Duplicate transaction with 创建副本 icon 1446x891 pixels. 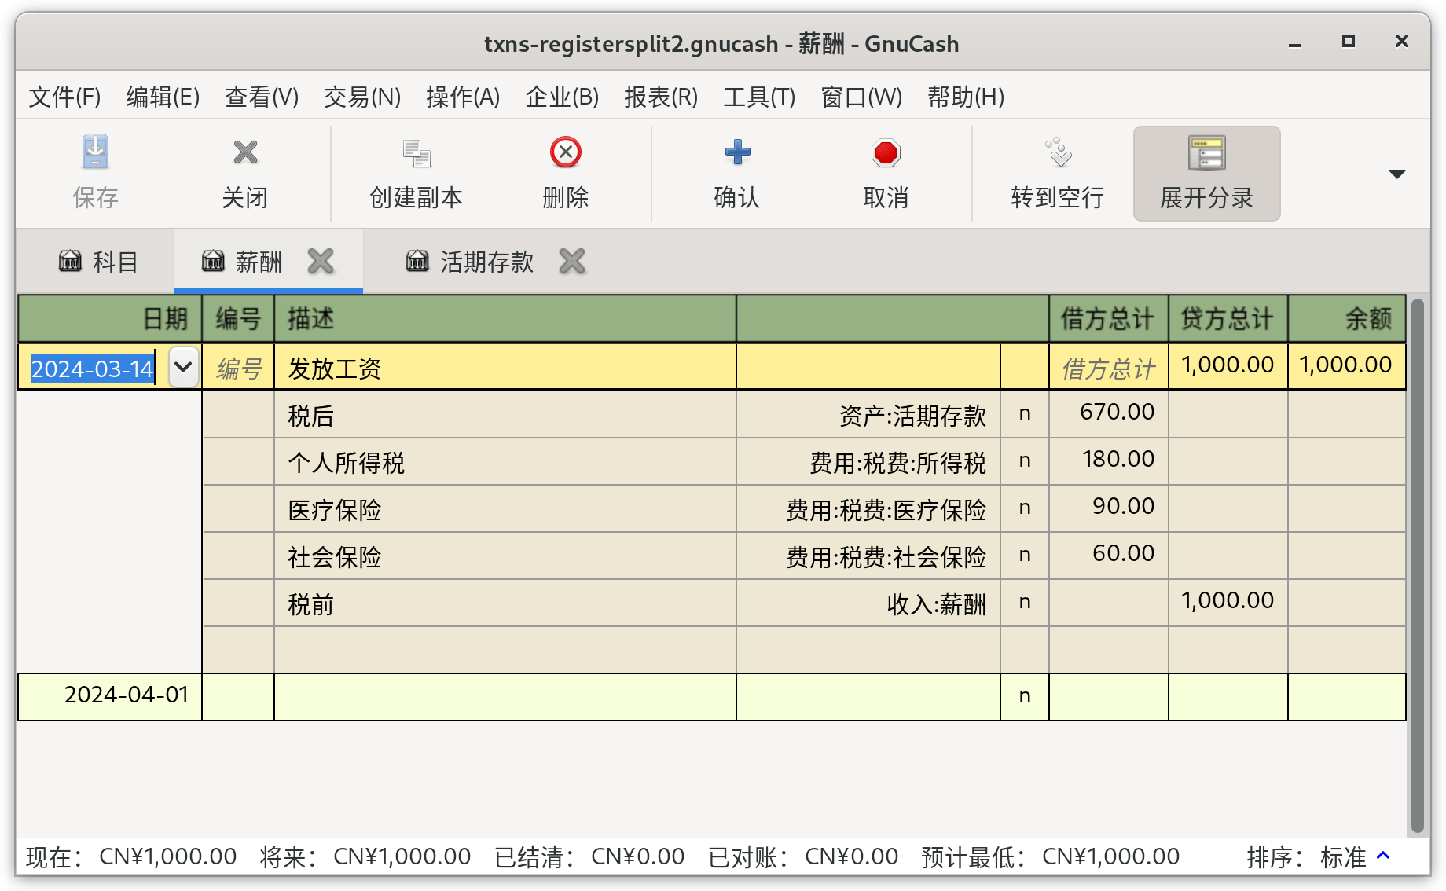point(416,153)
